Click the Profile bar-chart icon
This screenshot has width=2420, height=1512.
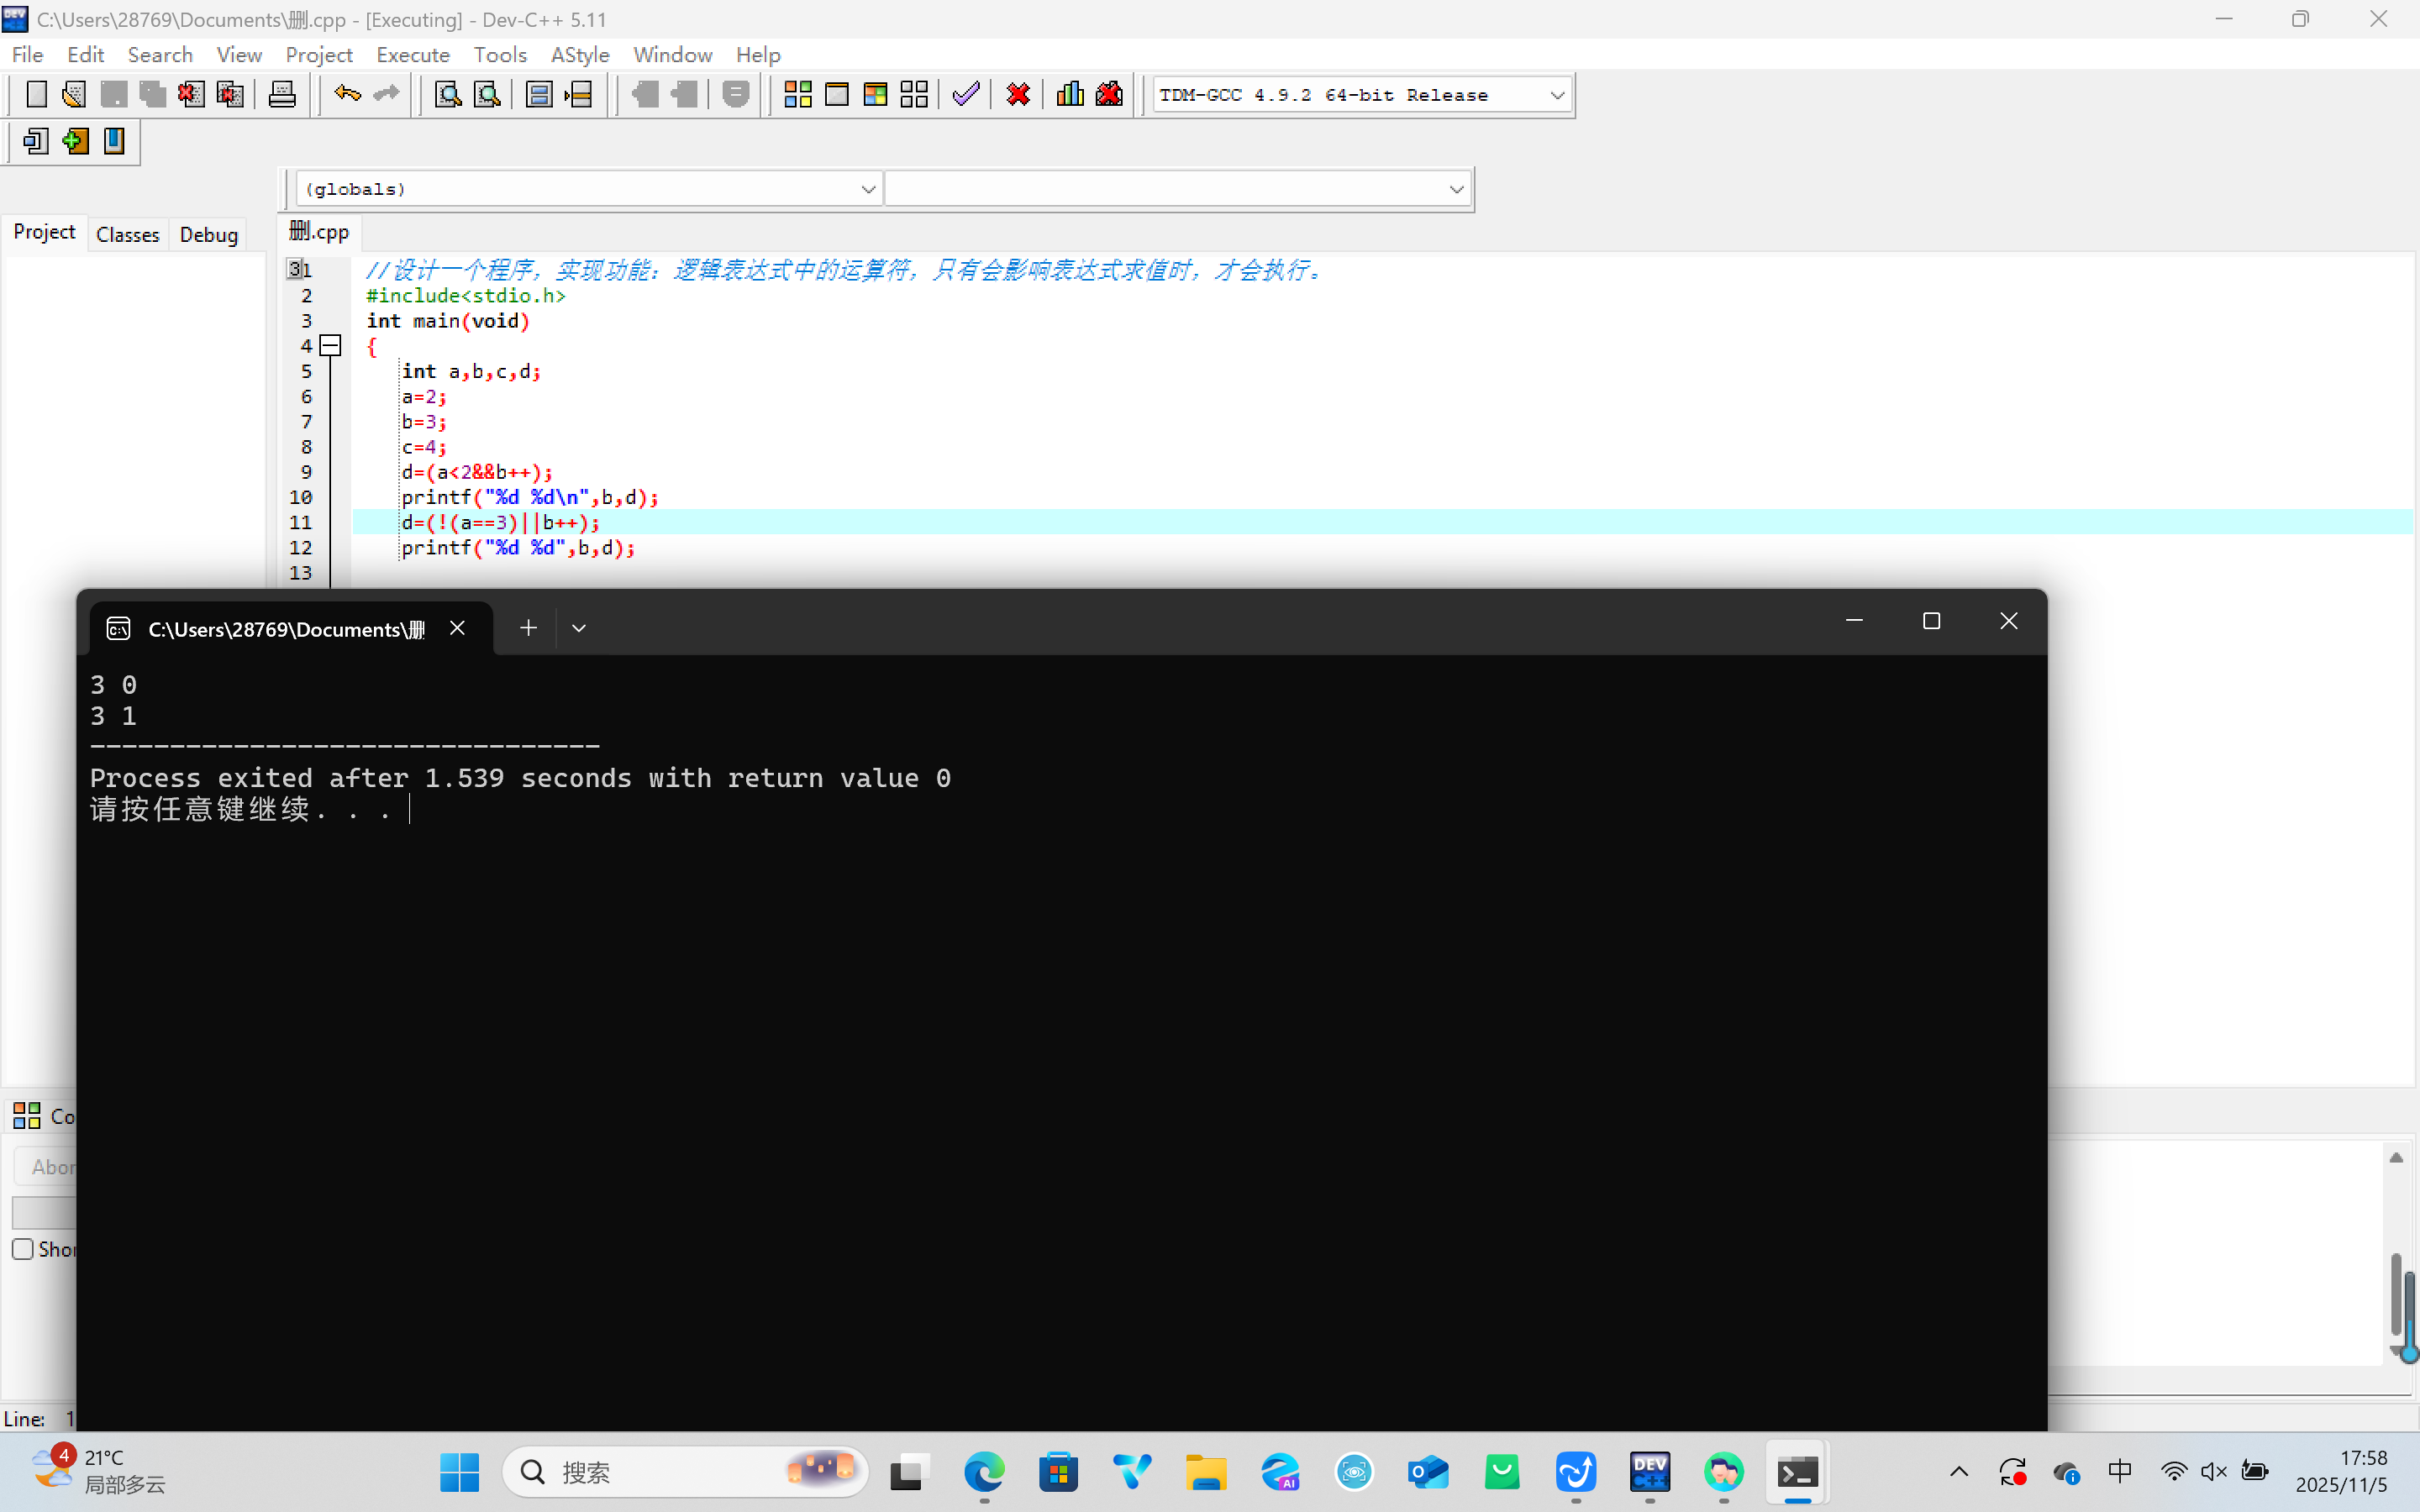(1070, 95)
